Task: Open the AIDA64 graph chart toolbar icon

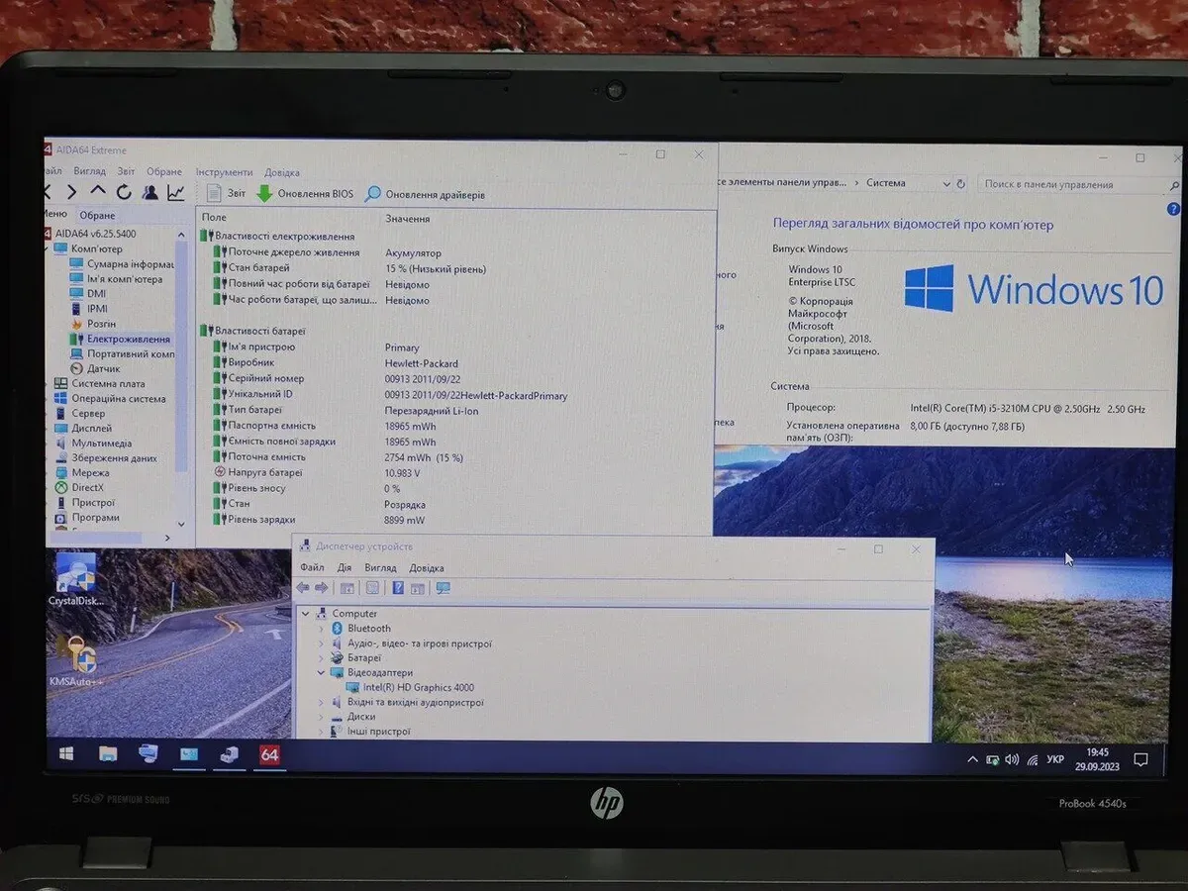Action: [175, 192]
